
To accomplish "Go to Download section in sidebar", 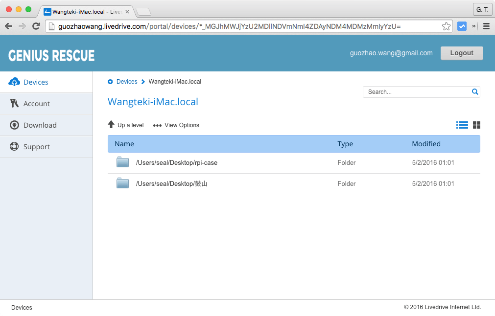I will (x=40, y=125).
